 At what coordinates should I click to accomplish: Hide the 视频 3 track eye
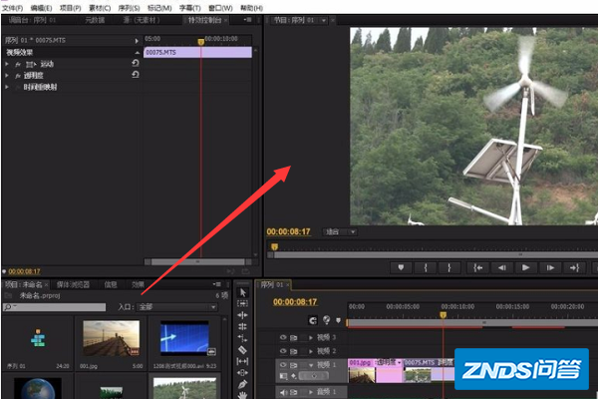[x=283, y=337]
